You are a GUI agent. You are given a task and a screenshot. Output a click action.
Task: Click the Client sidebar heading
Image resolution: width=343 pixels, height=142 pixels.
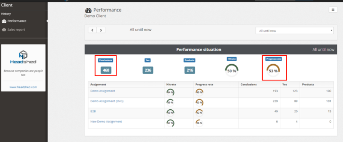pos(7,5)
